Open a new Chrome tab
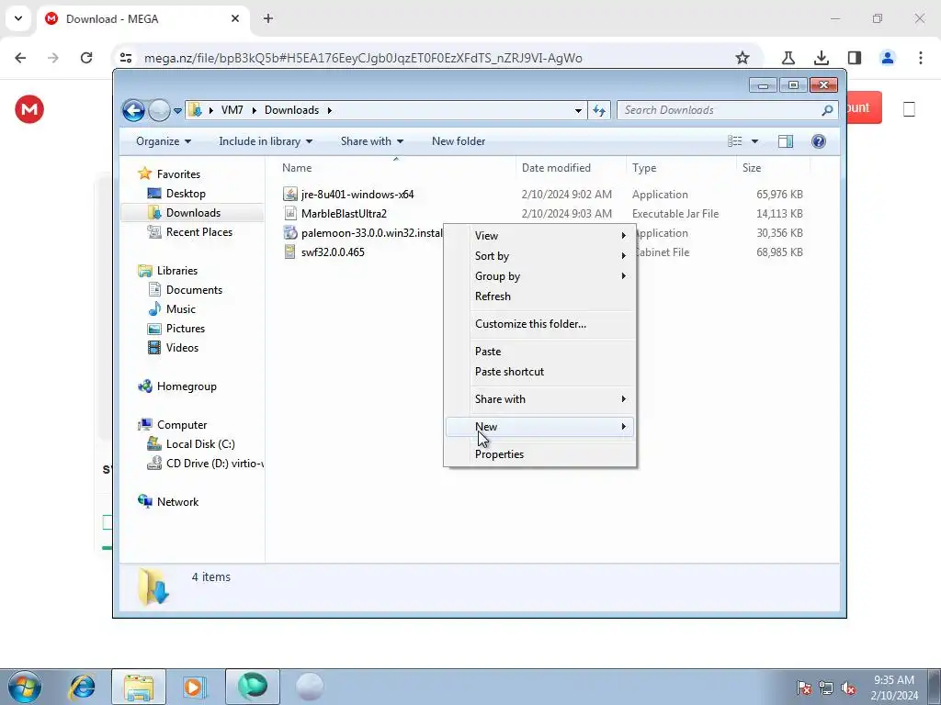 [x=268, y=18]
